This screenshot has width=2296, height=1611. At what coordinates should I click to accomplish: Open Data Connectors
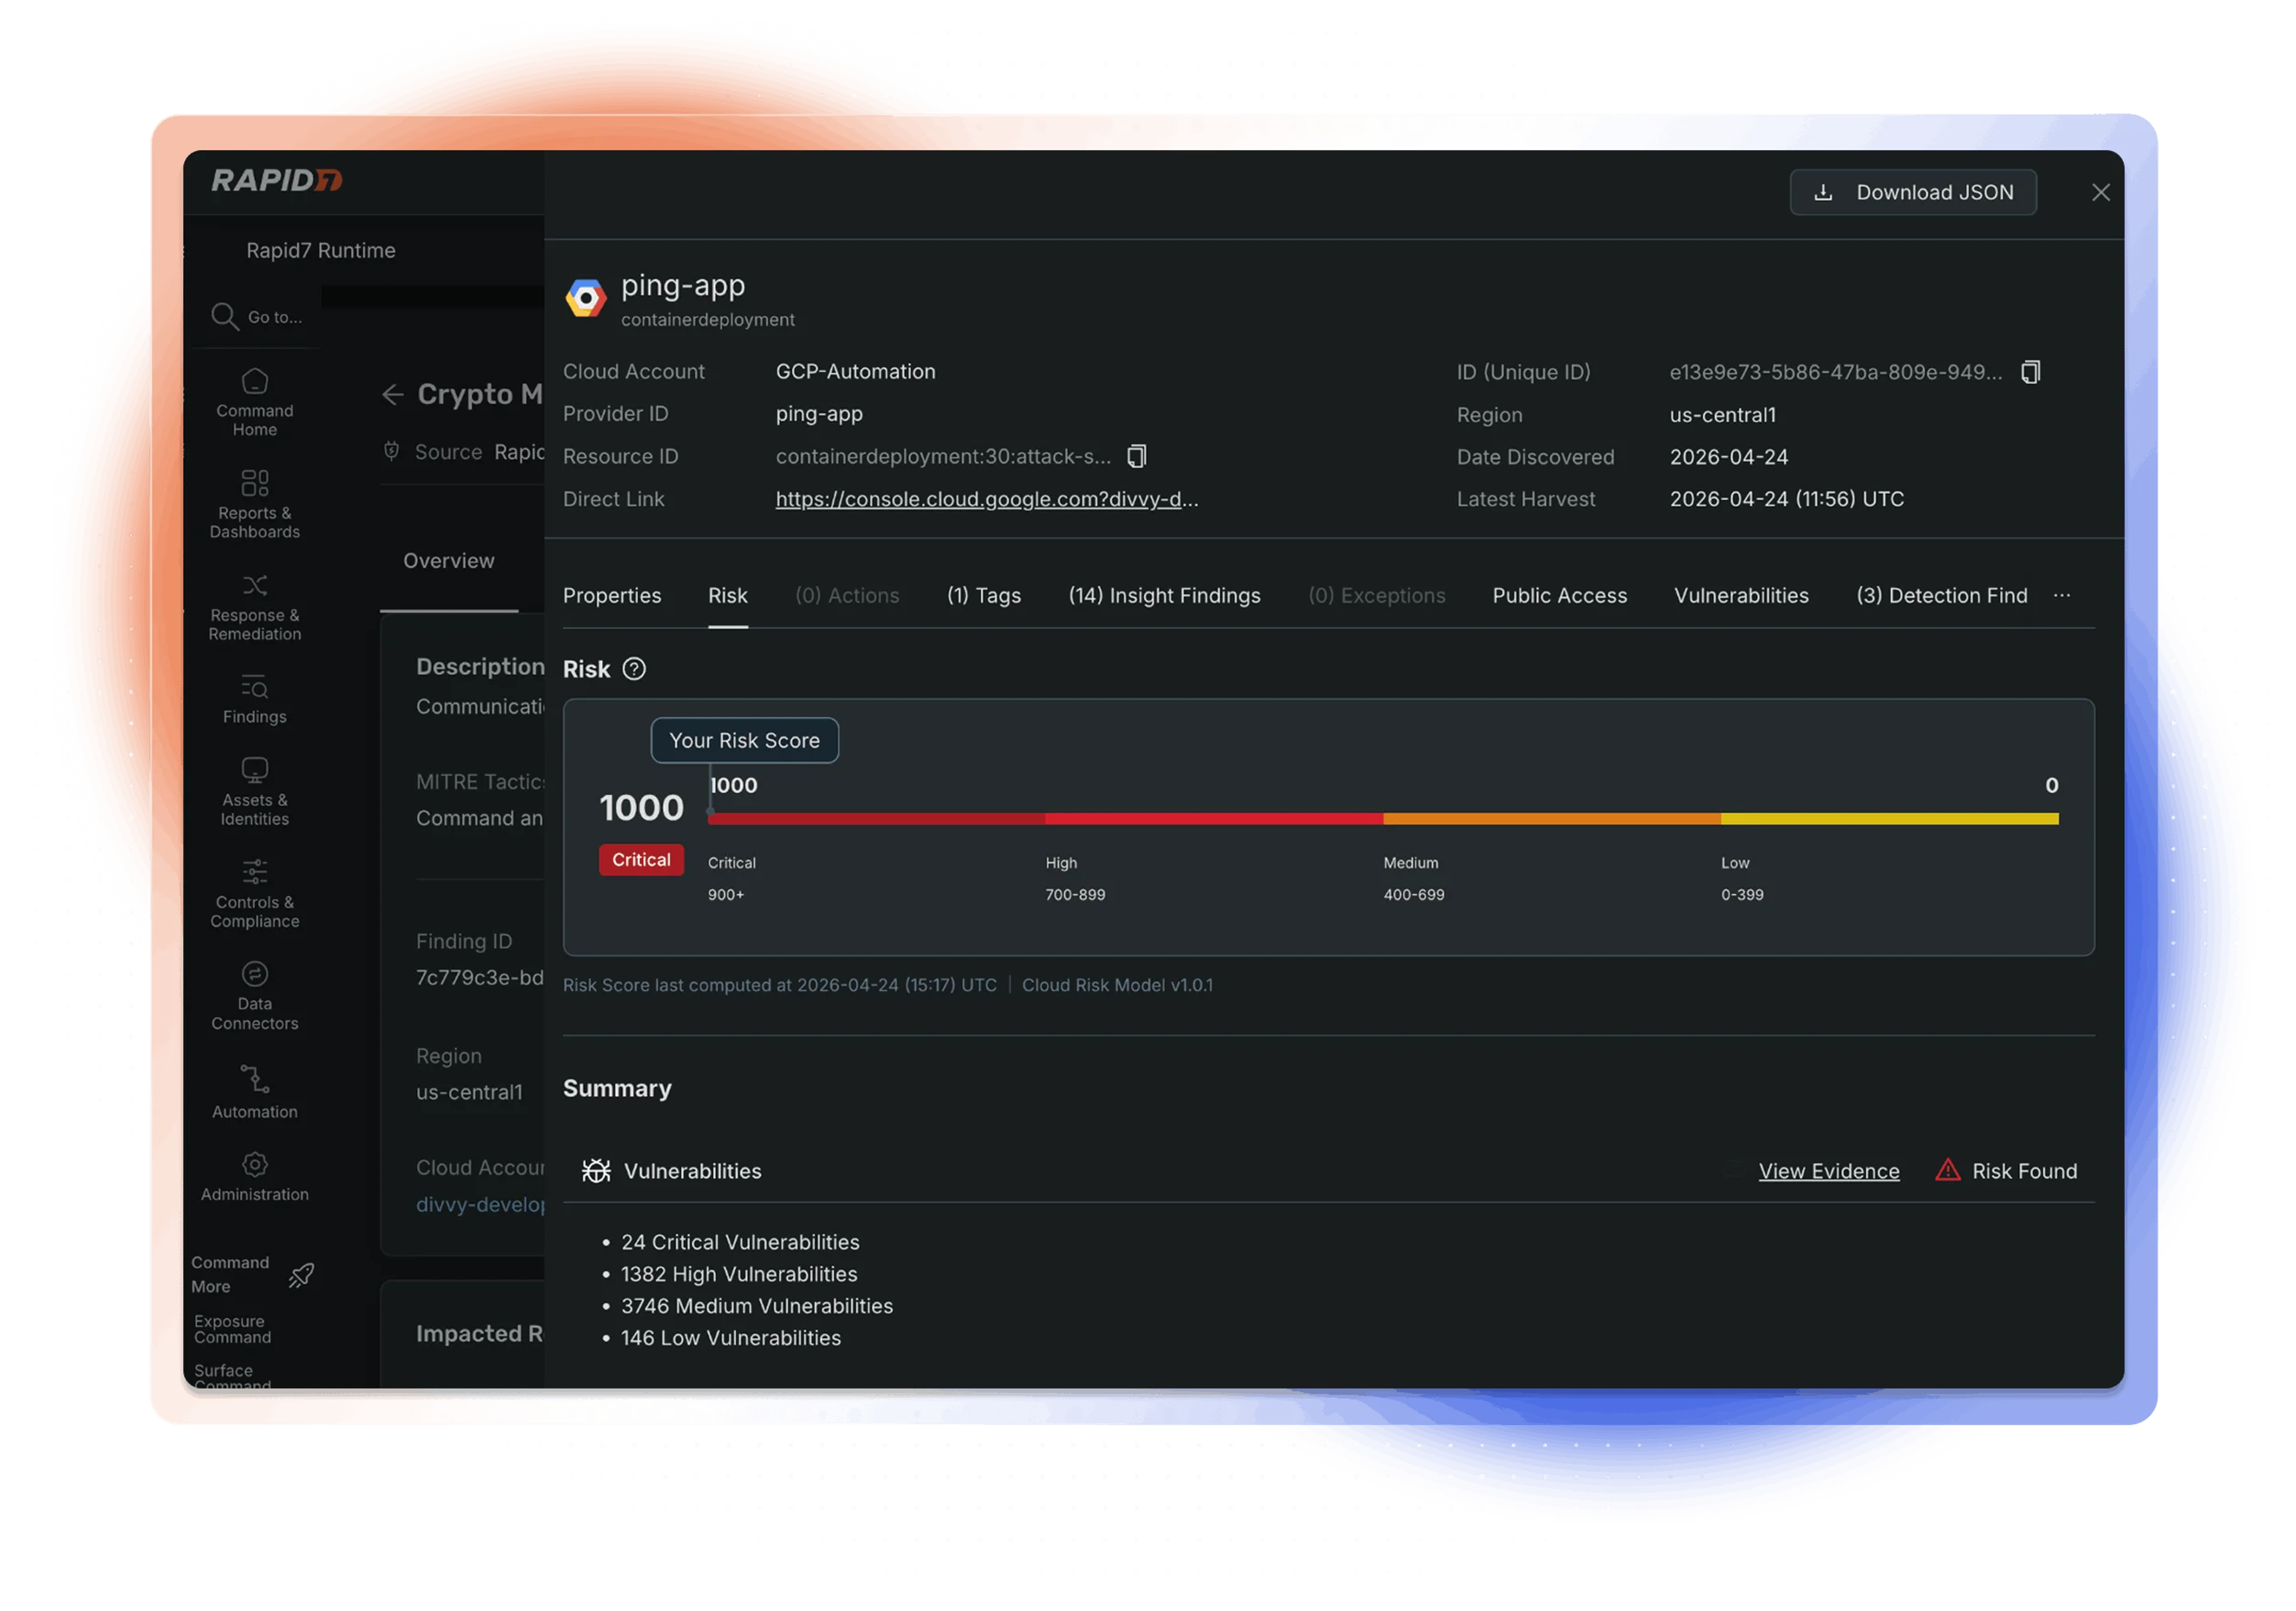click(x=254, y=996)
